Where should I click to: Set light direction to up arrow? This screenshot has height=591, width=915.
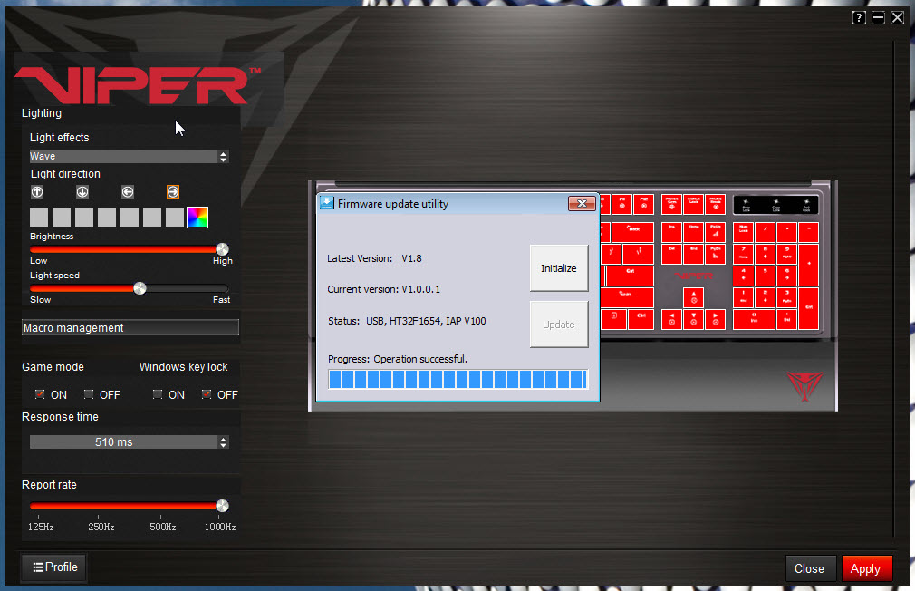37,191
